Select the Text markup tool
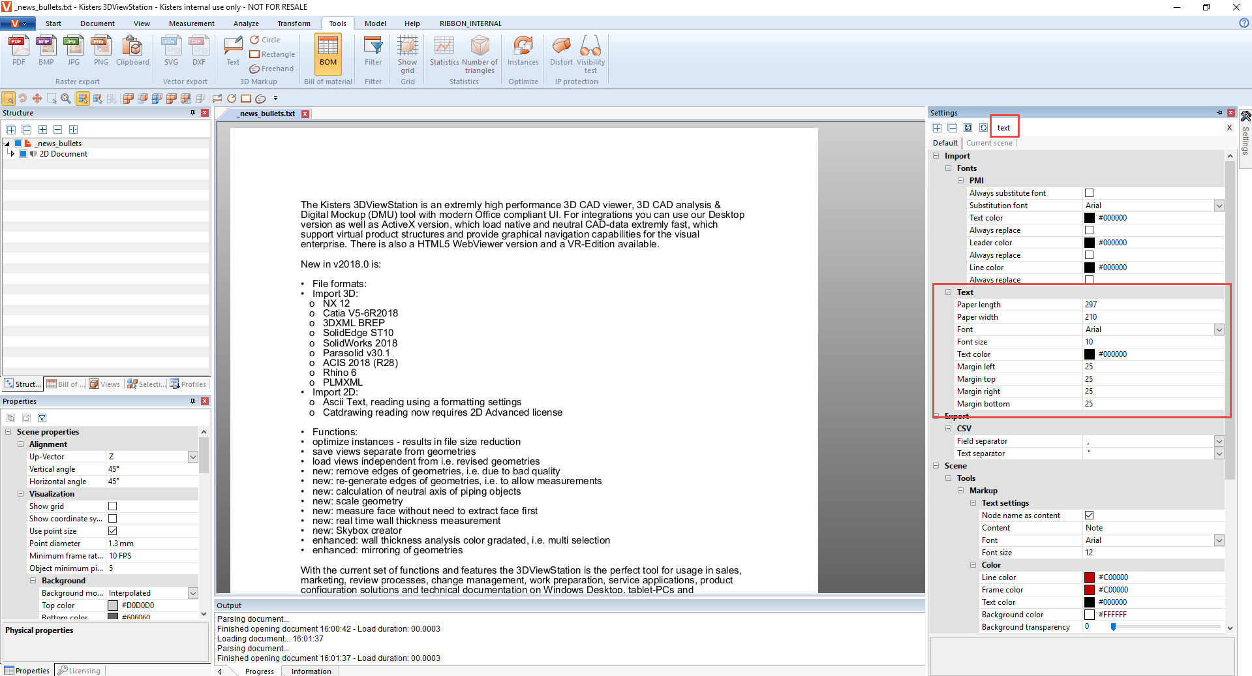Viewport: 1252px width, 676px height. click(233, 51)
